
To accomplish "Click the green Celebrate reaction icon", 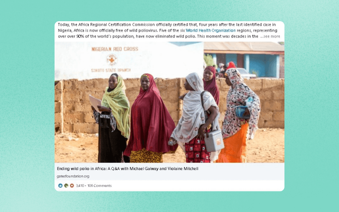I will (x=66, y=185).
